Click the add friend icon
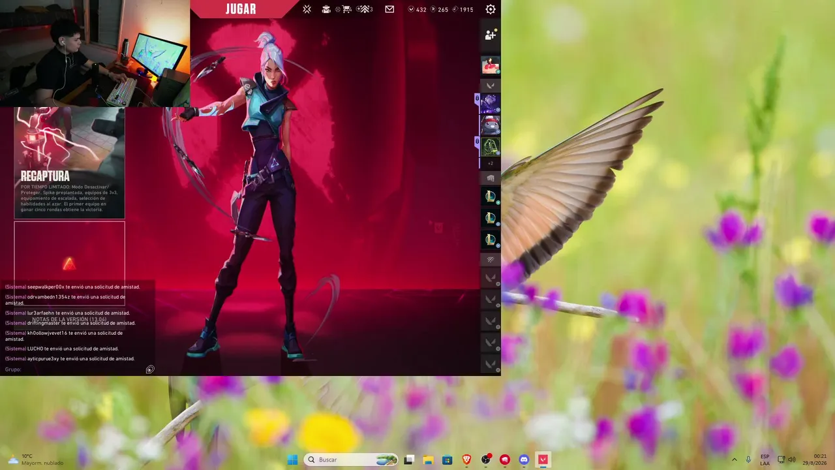Image resolution: width=835 pixels, height=470 pixels. pos(491,35)
